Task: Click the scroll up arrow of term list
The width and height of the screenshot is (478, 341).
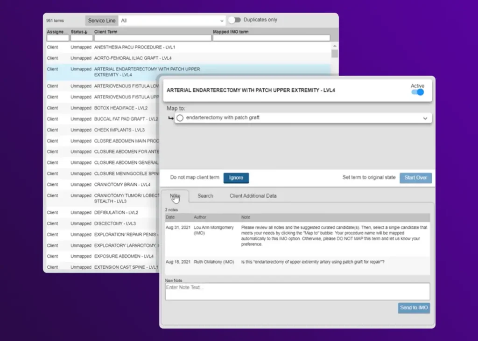Action: [334, 46]
